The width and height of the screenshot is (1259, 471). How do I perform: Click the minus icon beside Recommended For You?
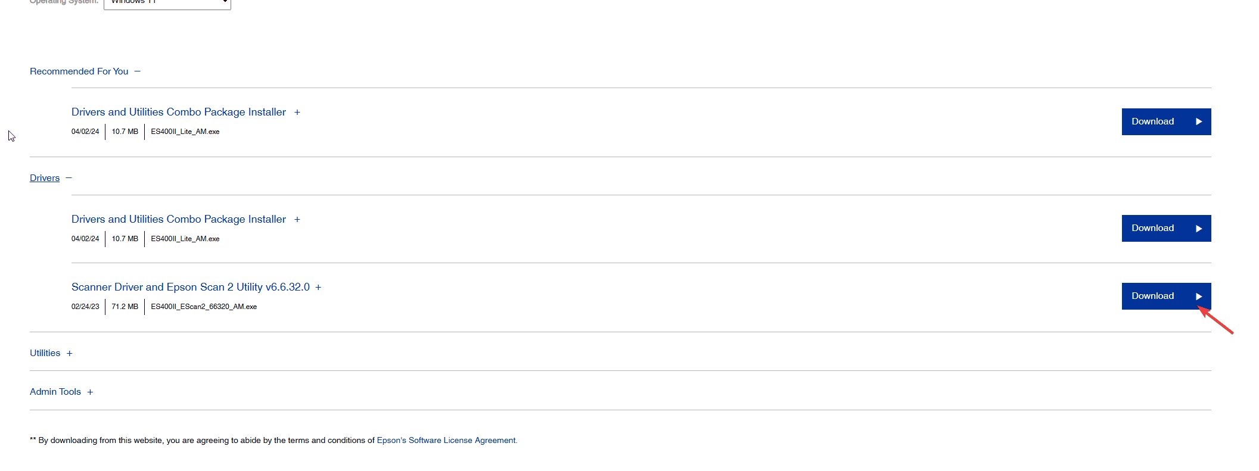[x=138, y=71]
